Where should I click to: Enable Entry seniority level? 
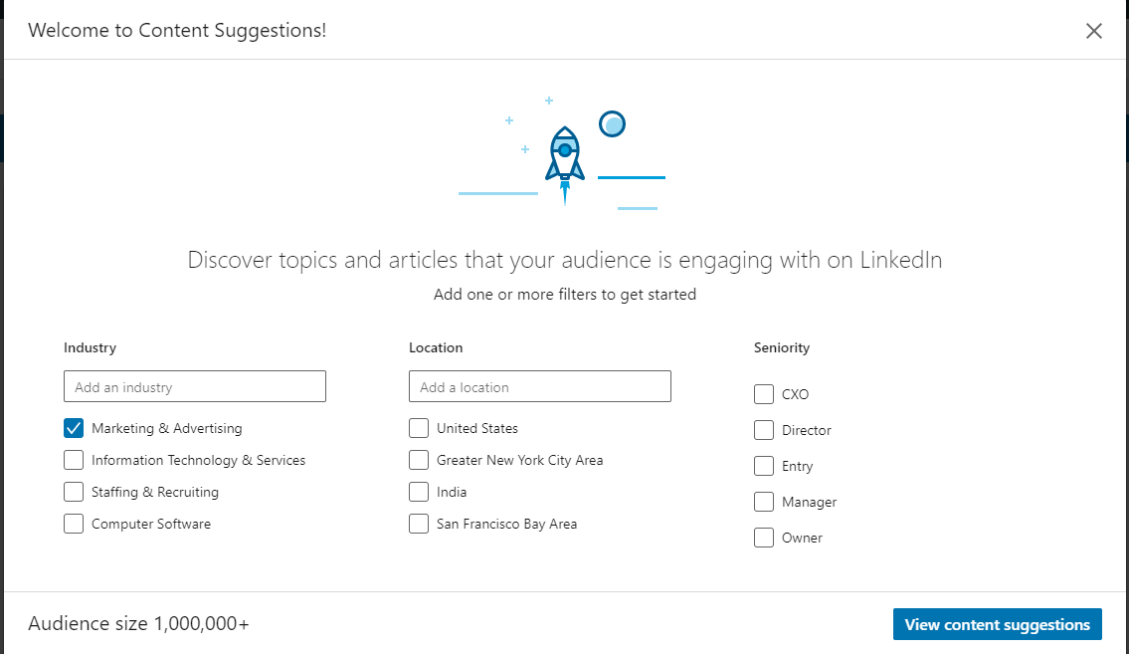click(764, 466)
